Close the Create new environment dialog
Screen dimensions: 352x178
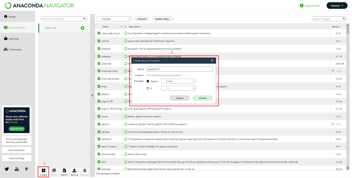(212, 60)
